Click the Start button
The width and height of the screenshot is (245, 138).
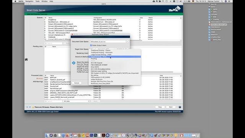pos(171,107)
